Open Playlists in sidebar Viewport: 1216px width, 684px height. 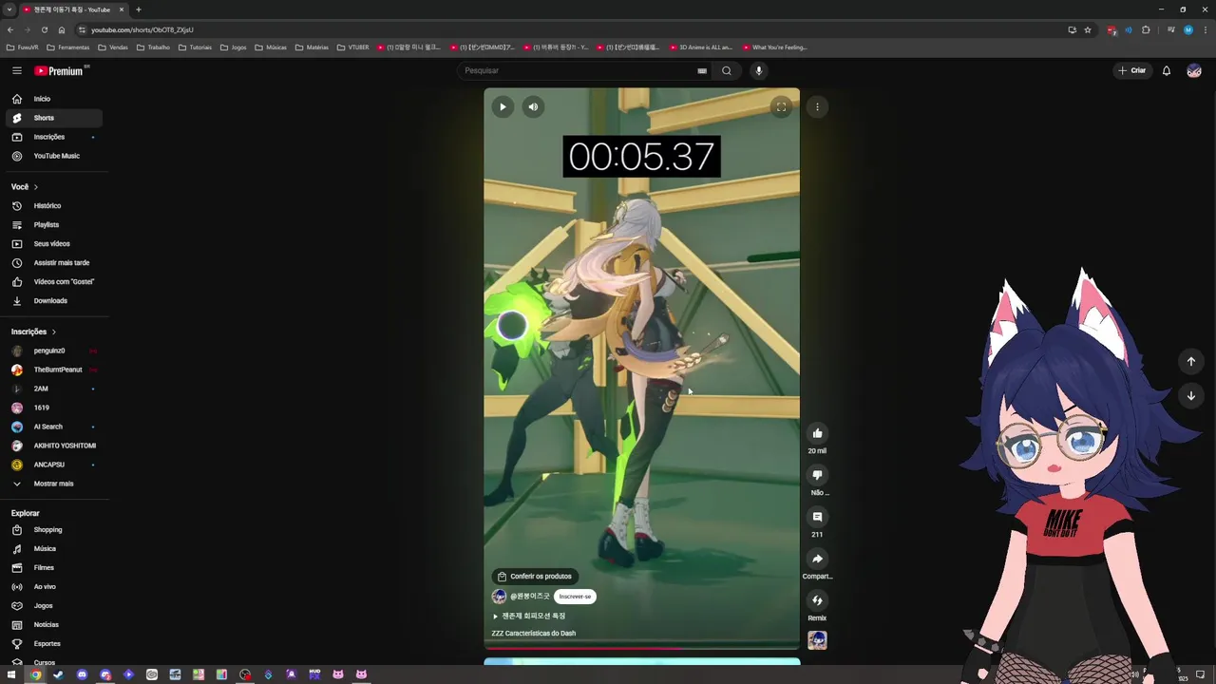click(54, 225)
